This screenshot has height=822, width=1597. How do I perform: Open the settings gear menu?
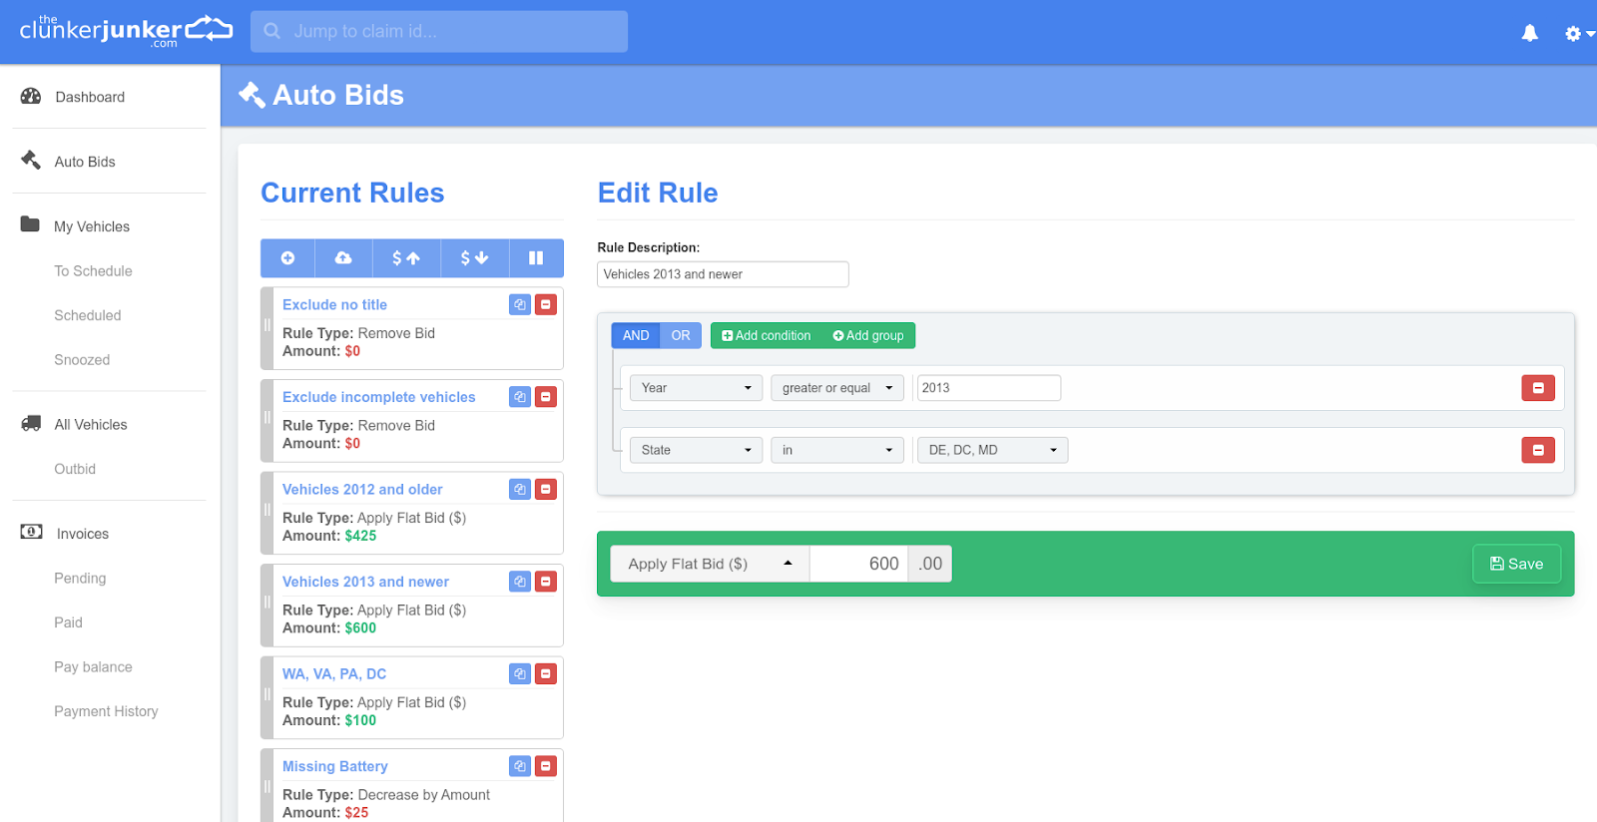click(1579, 33)
